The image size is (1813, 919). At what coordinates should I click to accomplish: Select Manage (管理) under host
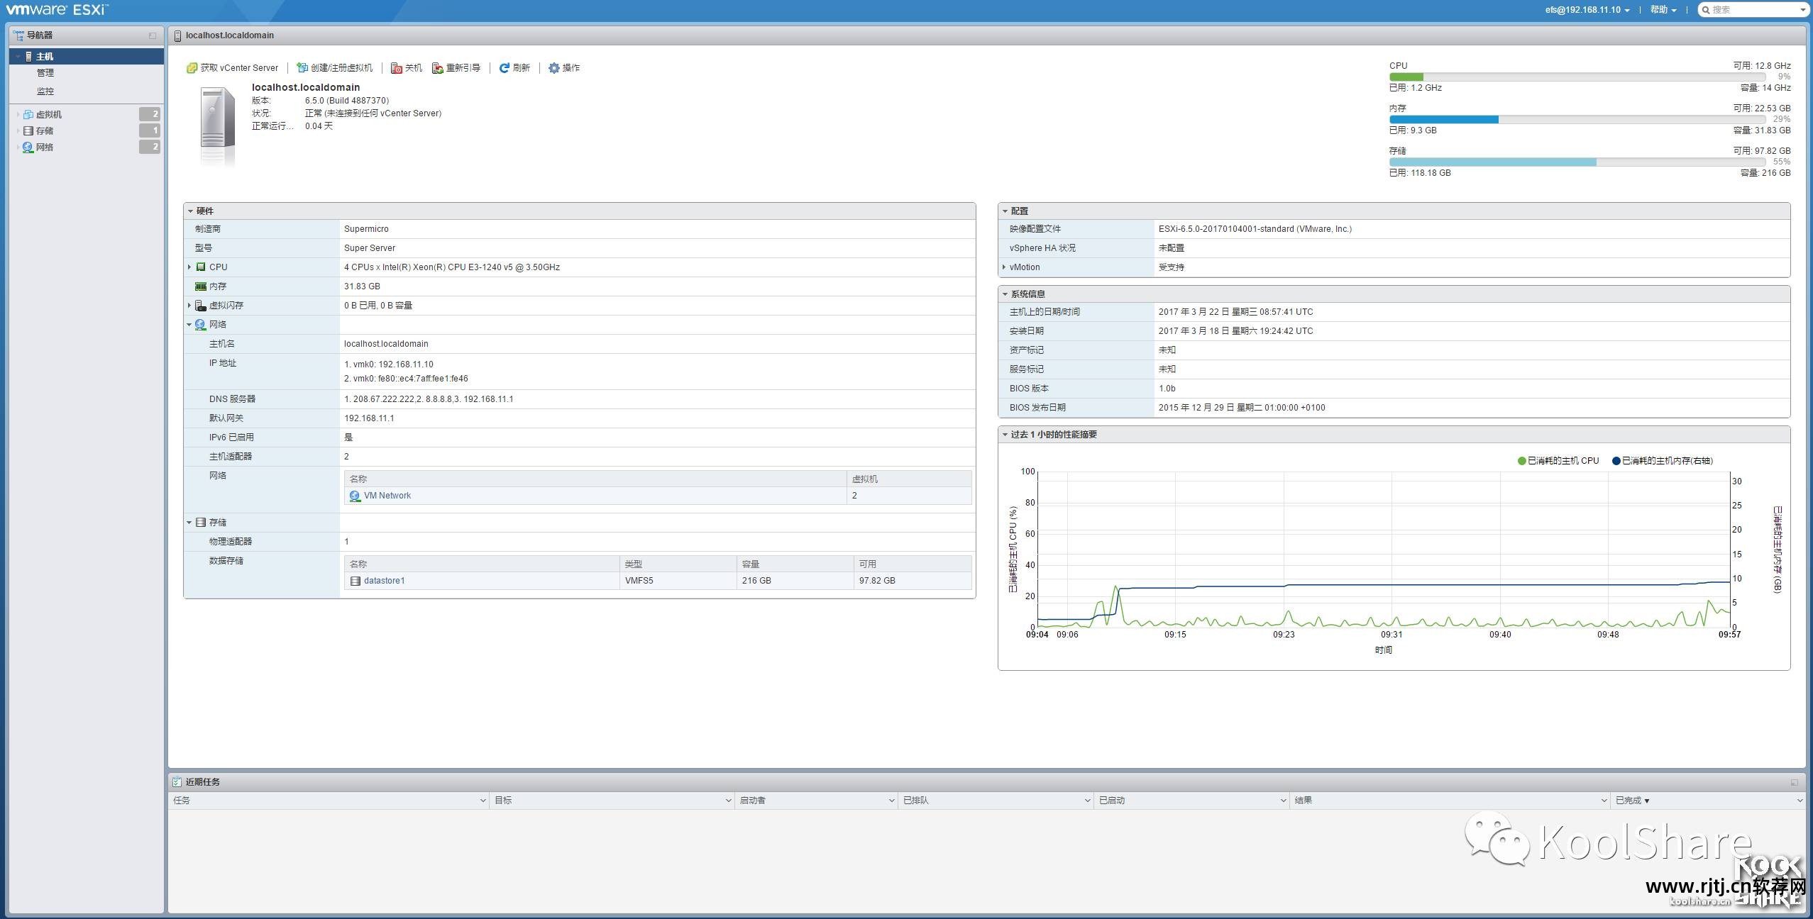pos(45,73)
